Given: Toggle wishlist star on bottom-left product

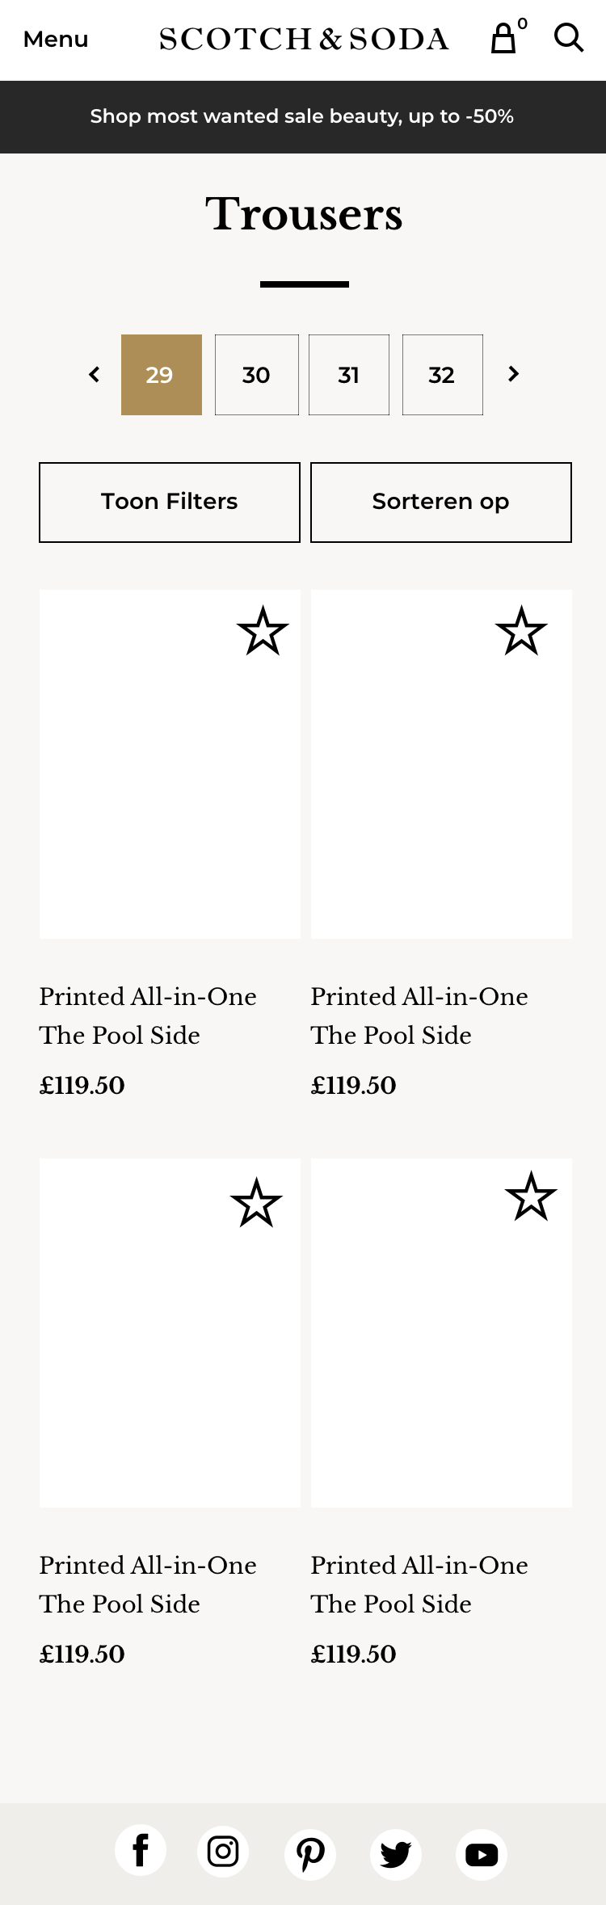Looking at the screenshot, I should 256,1203.
